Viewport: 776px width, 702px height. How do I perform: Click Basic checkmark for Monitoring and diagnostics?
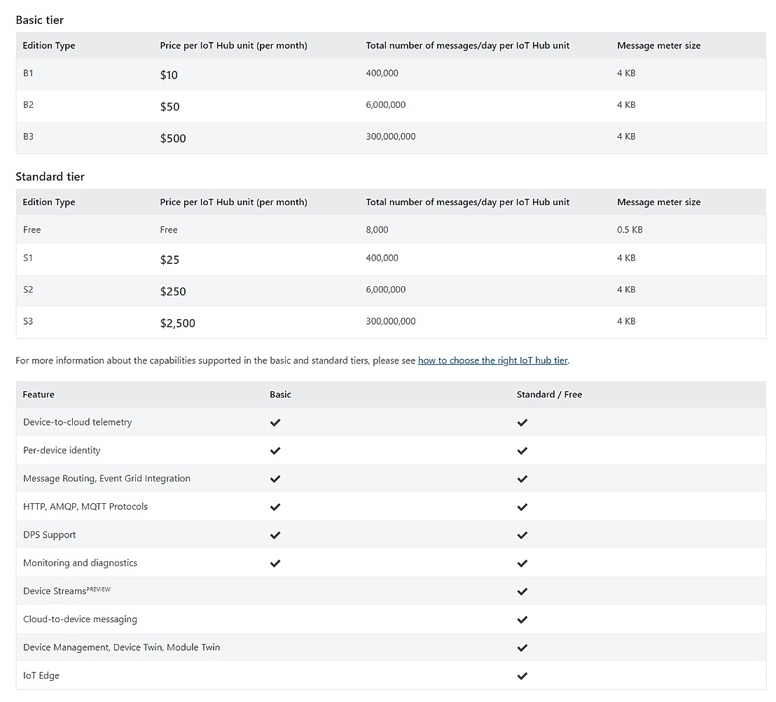click(275, 563)
